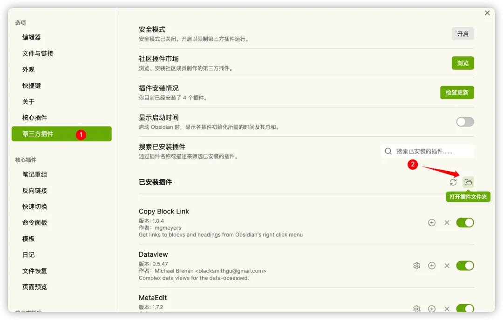Click 浏览 to browse community plugins
The image size is (503, 320).
(463, 63)
